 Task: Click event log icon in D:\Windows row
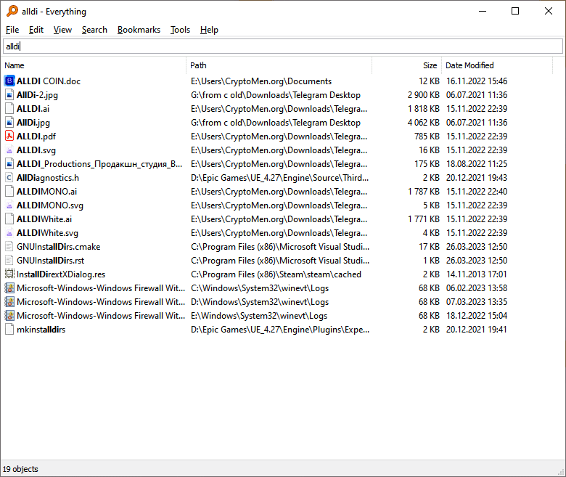coord(9,302)
